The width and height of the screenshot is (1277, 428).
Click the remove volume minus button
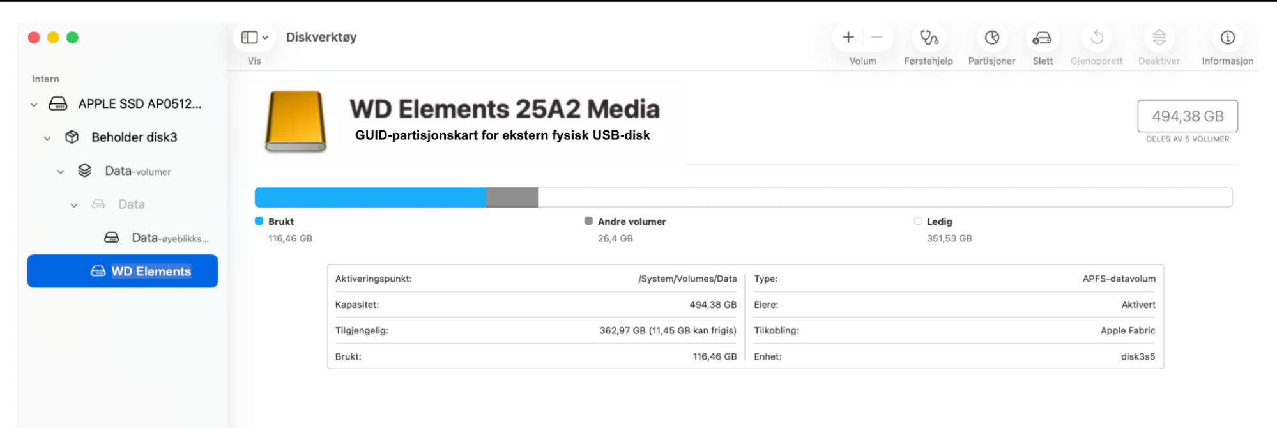coord(877,38)
